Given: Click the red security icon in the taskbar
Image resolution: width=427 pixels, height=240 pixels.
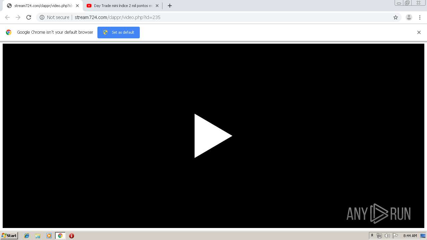Looking at the screenshot, I should [71, 236].
